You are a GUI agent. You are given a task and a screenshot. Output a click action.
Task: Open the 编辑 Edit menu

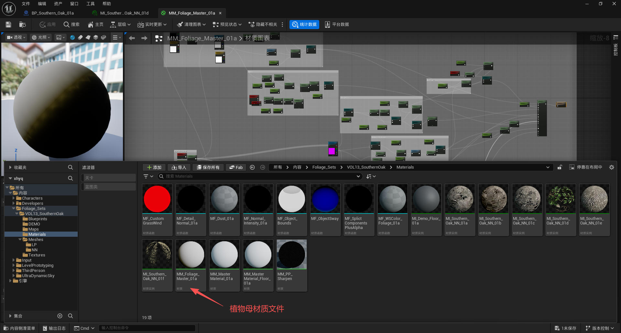coord(42,4)
